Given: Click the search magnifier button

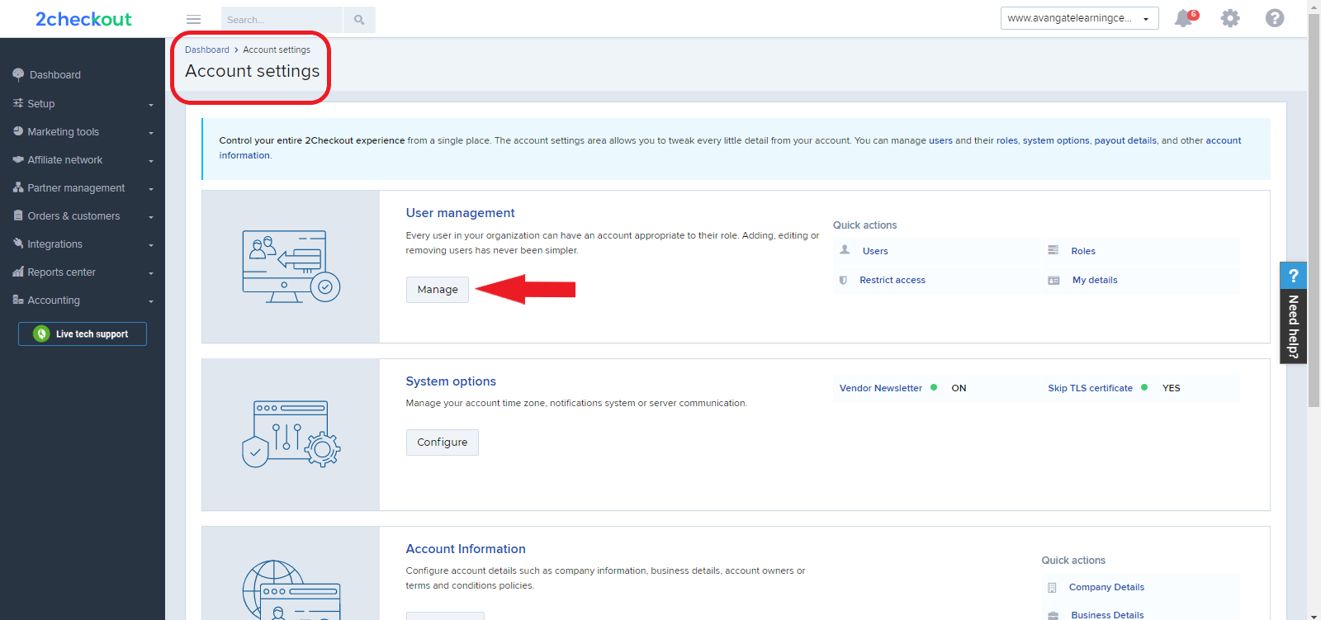Looking at the screenshot, I should pos(359,20).
